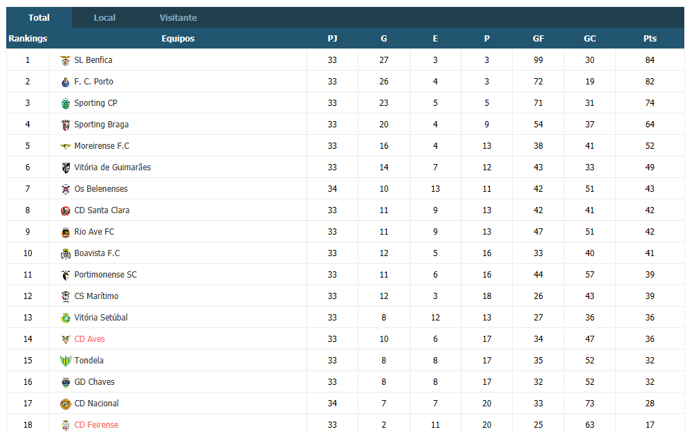The image size is (685, 434).
Task: Click the Pts column header
Action: click(x=650, y=39)
